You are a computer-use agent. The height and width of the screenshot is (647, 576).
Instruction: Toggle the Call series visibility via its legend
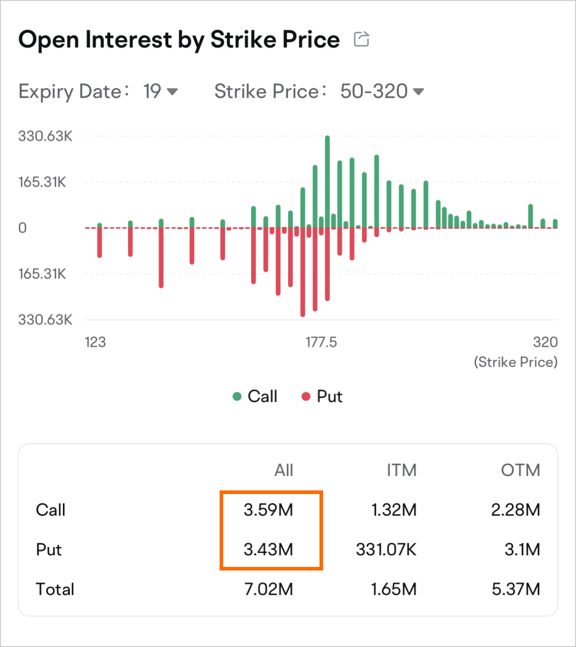262,396
